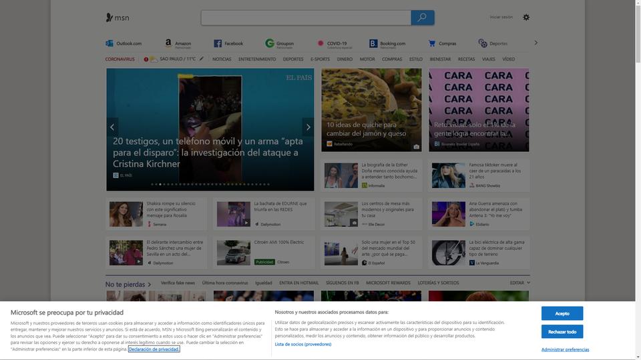Open the ESTILO tab
Image resolution: width=641 pixels, height=360 pixels.
coord(416,59)
